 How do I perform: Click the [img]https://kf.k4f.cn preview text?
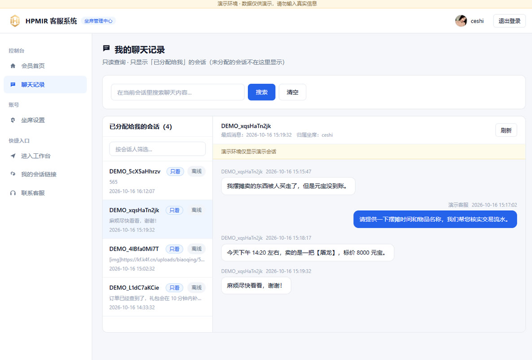pyautogui.click(x=157, y=260)
